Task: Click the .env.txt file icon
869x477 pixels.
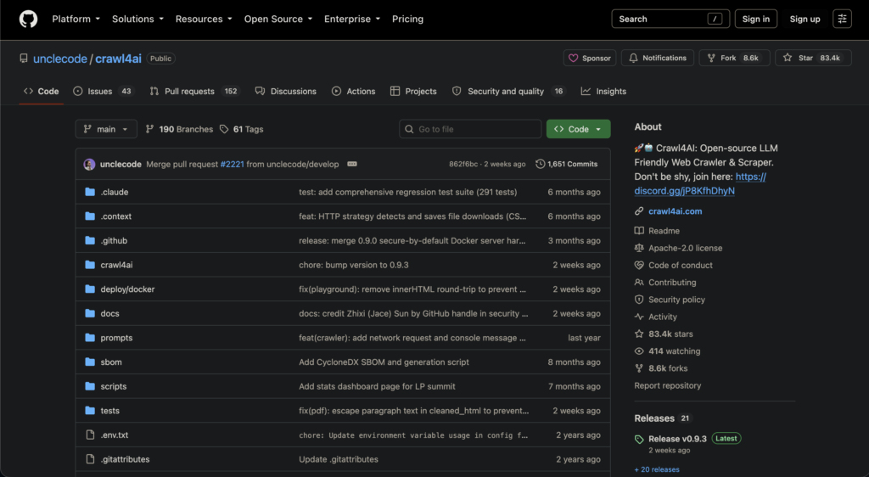Action: (90, 435)
